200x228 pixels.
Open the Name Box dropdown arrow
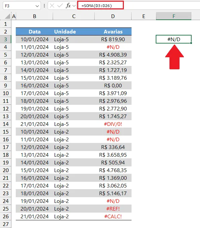coord(37,6)
